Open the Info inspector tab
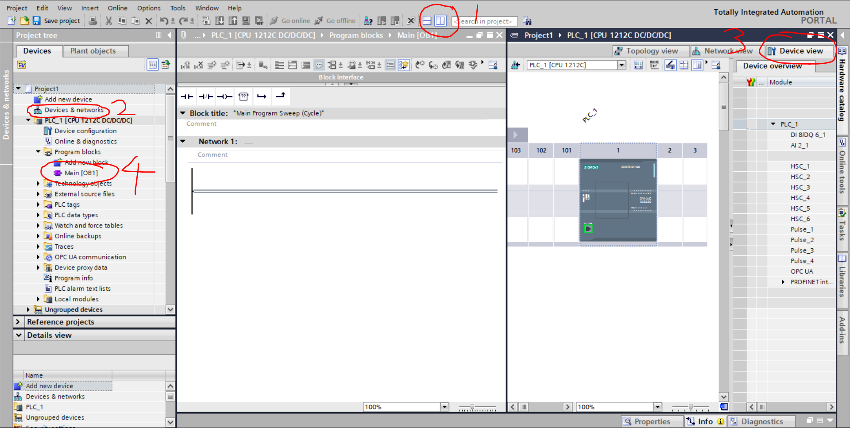Viewport: 850px width, 428px height. [x=705, y=421]
